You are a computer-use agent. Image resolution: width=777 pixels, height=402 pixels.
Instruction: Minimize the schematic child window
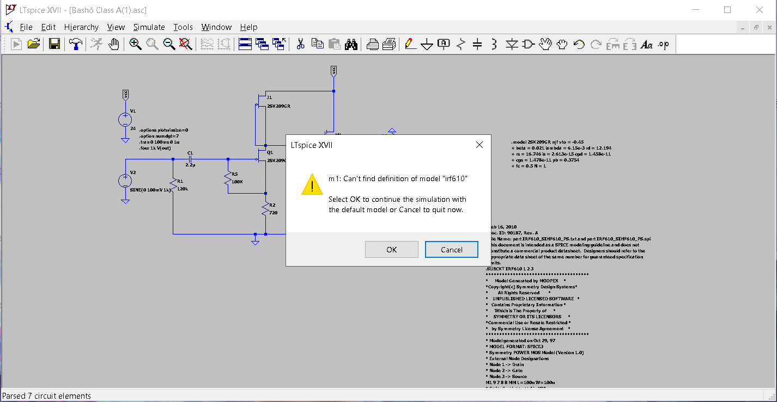click(743, 27)
